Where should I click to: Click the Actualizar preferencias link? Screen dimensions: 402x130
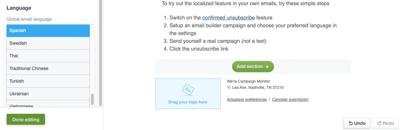(247, 100)
